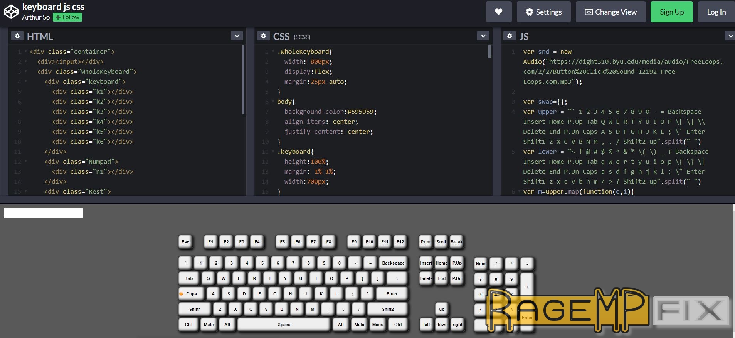Click the Shift1 key on virtual keyboard
735x338 pixels.
(195, 309)
